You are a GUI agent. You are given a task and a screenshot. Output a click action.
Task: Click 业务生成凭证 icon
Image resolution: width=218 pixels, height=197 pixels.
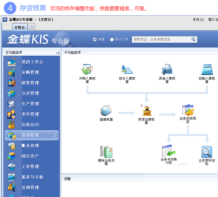coord(188,110)
